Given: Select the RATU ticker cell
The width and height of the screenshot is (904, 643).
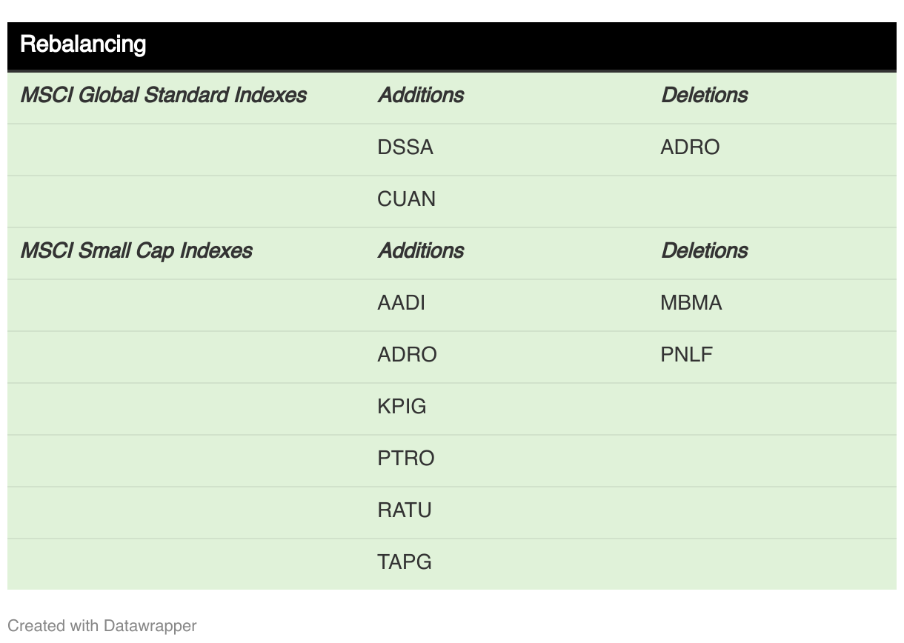Looking at the screenshot, I should 404,510.
